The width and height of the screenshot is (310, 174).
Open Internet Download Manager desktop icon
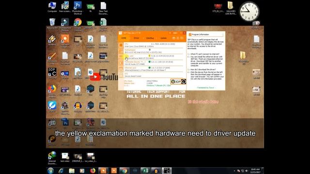[52, 158]
